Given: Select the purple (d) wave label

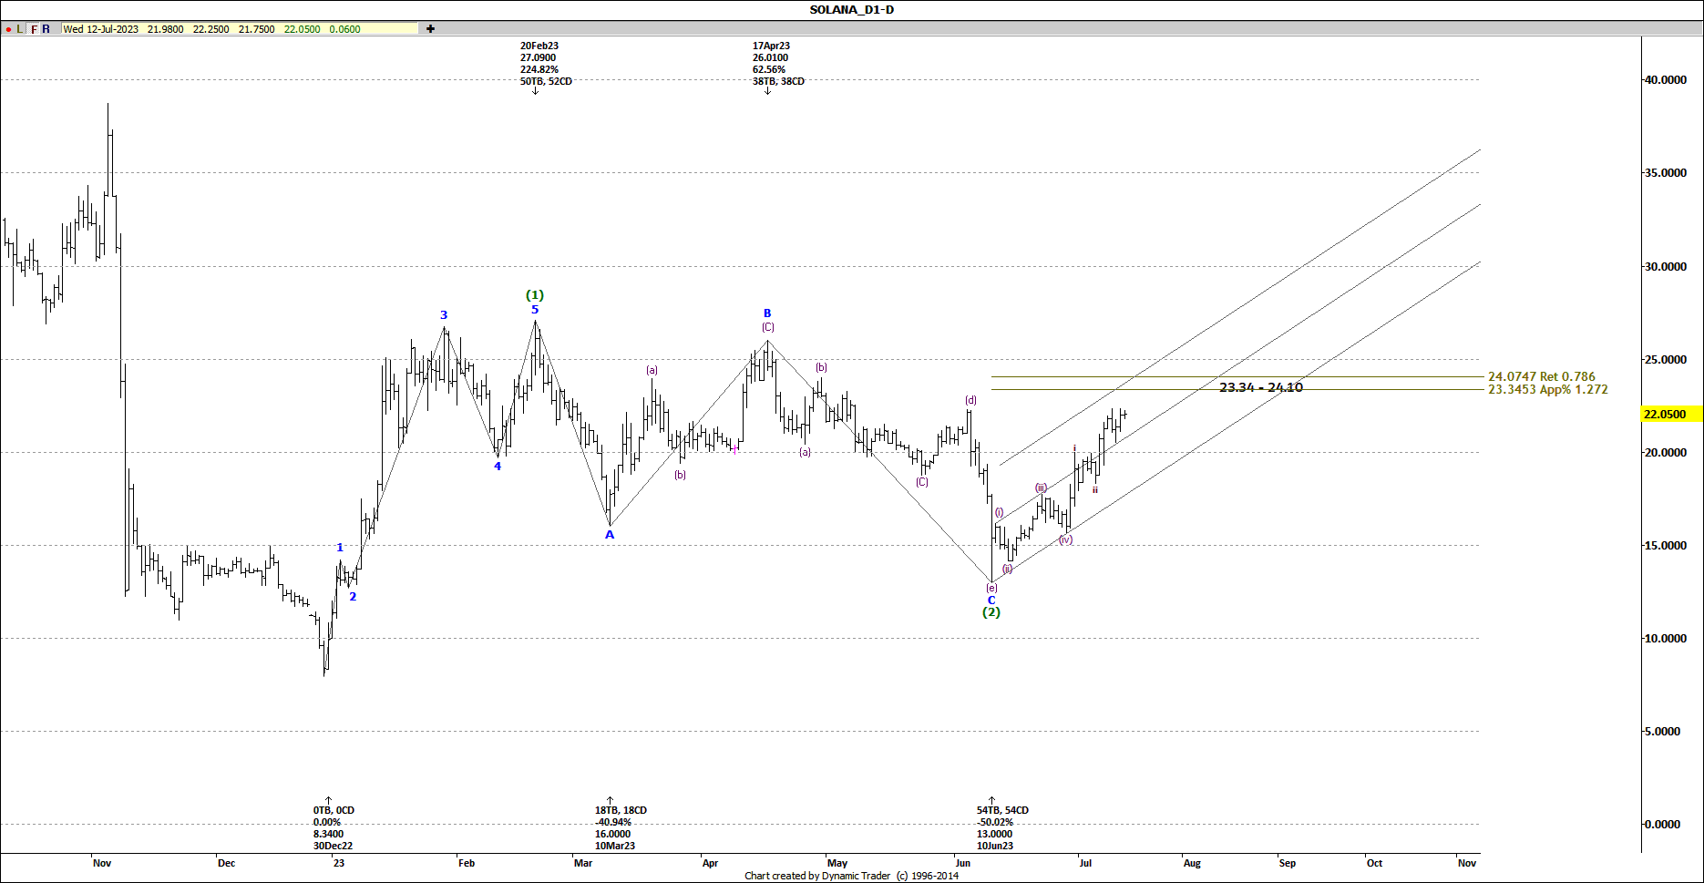Looking at the screenshot, I should coord(971,400).
